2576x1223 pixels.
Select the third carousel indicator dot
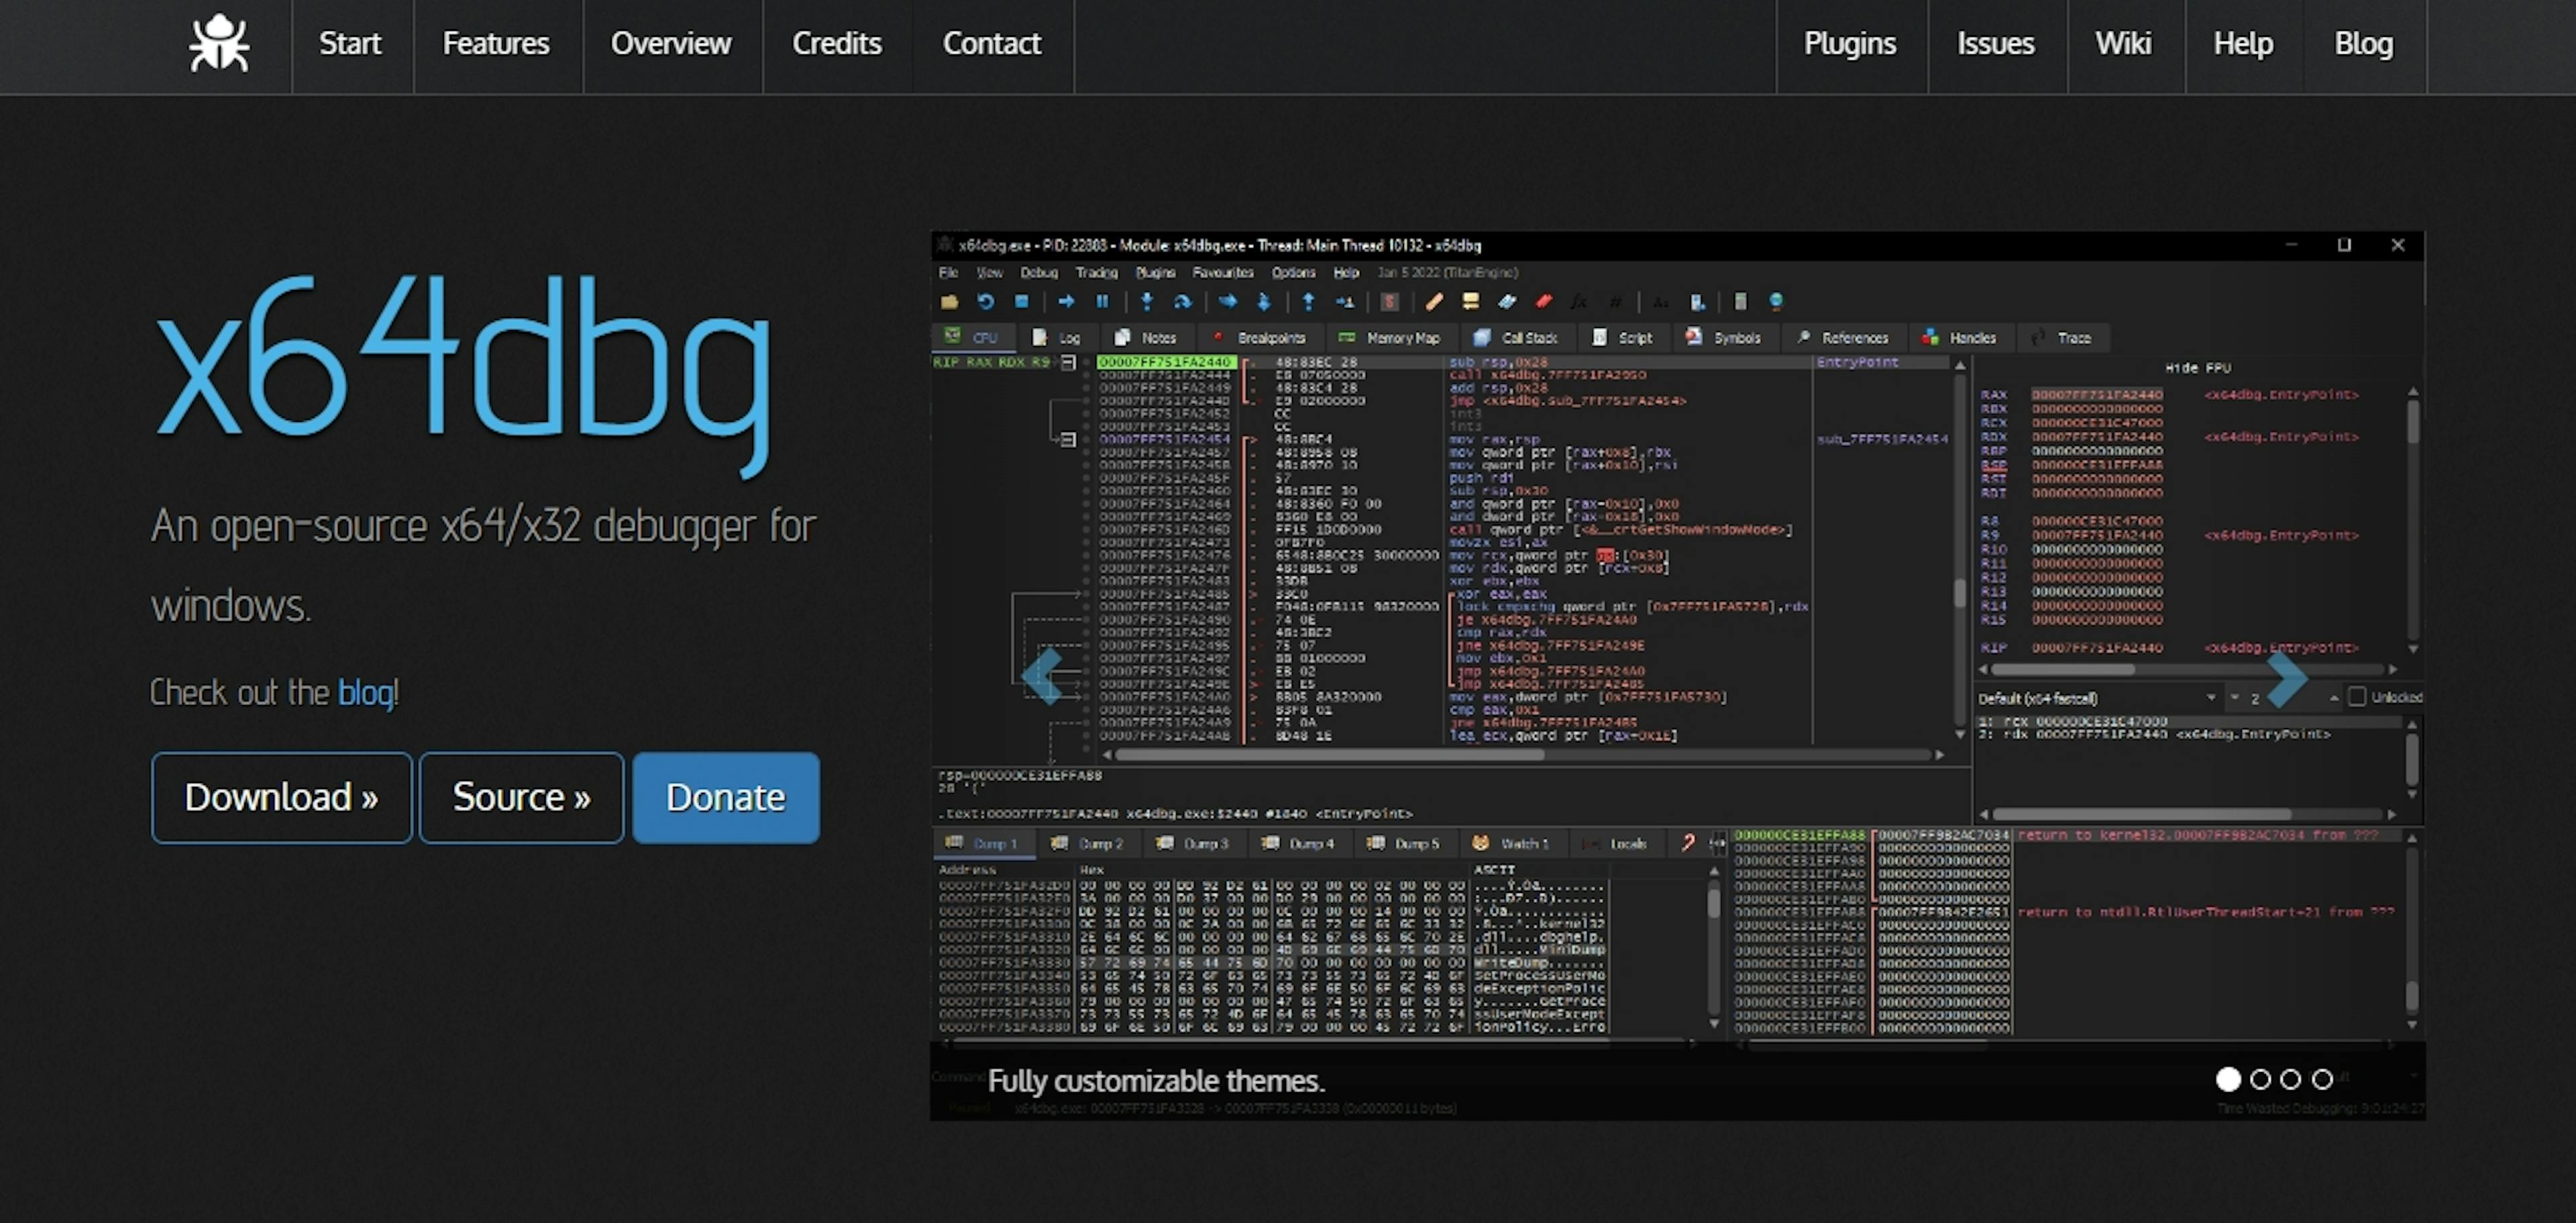[x=2291, y=1079]
